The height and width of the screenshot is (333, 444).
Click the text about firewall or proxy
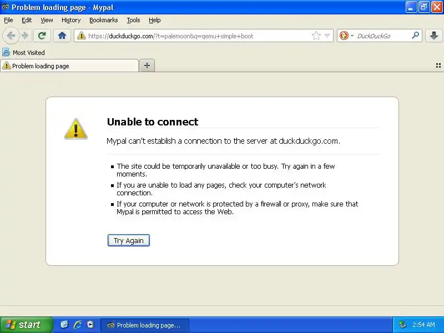238,208
